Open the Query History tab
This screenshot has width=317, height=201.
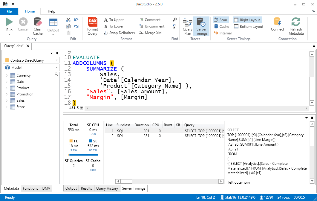pos(107,188)
